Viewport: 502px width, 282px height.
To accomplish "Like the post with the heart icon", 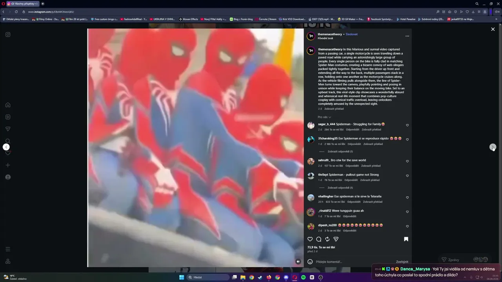I will pos(310,239).
